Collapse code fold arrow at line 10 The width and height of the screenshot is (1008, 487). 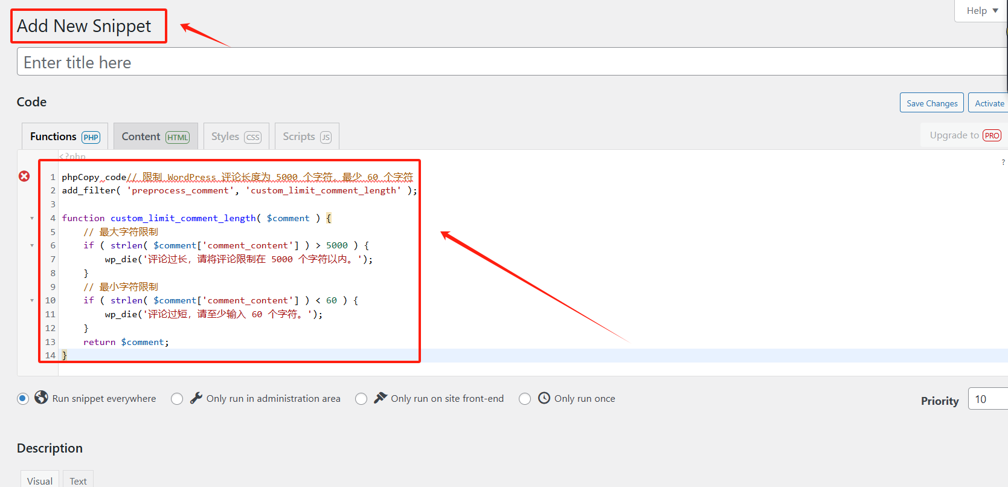tap(32, 300)
